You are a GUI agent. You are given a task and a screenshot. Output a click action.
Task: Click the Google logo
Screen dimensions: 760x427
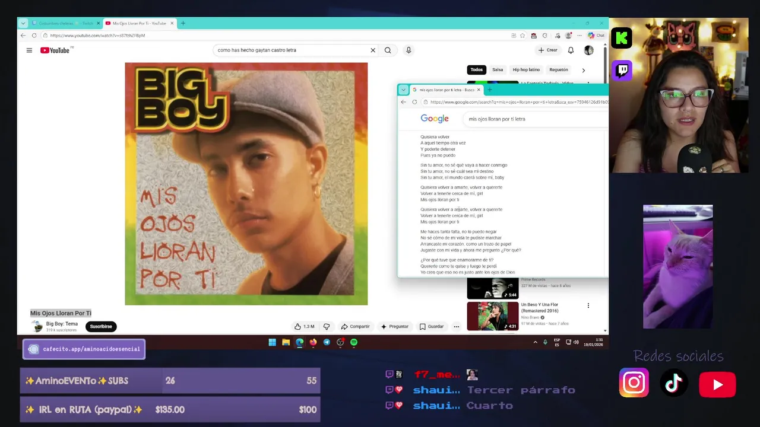(x=435, y=119)
